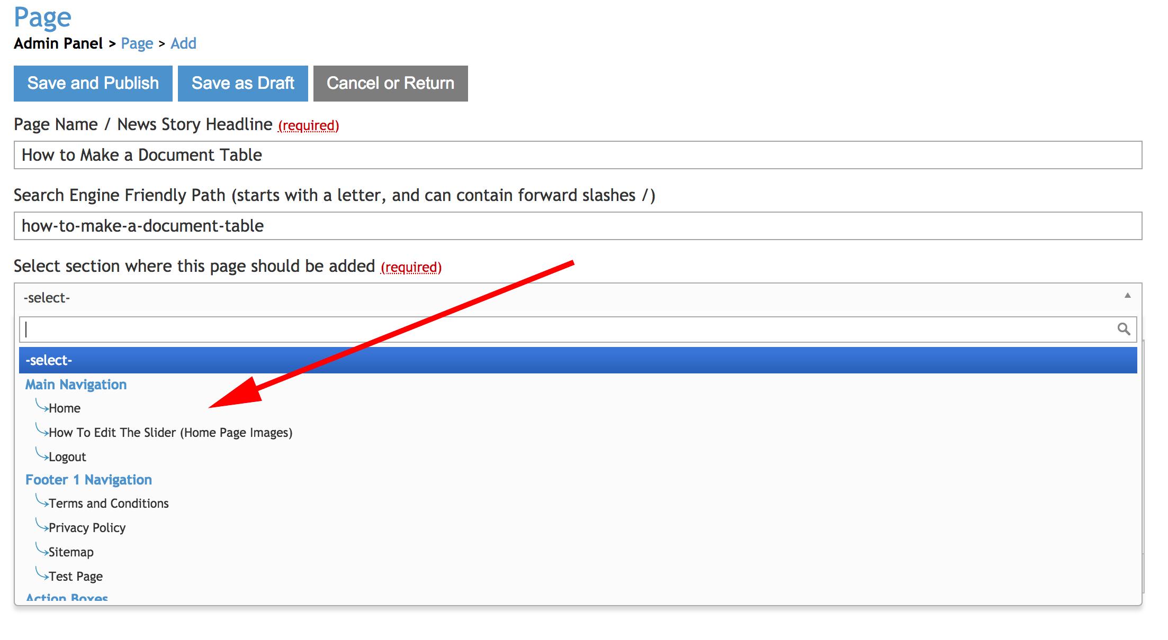Click the arrow icon beside Home entry
The height and width of the screenshot is (640, 1168).
point(41,406)
